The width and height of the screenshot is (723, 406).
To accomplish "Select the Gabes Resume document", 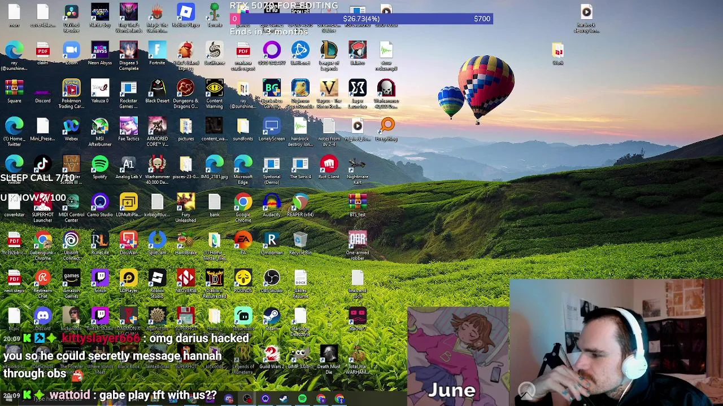I will point(300,283).
